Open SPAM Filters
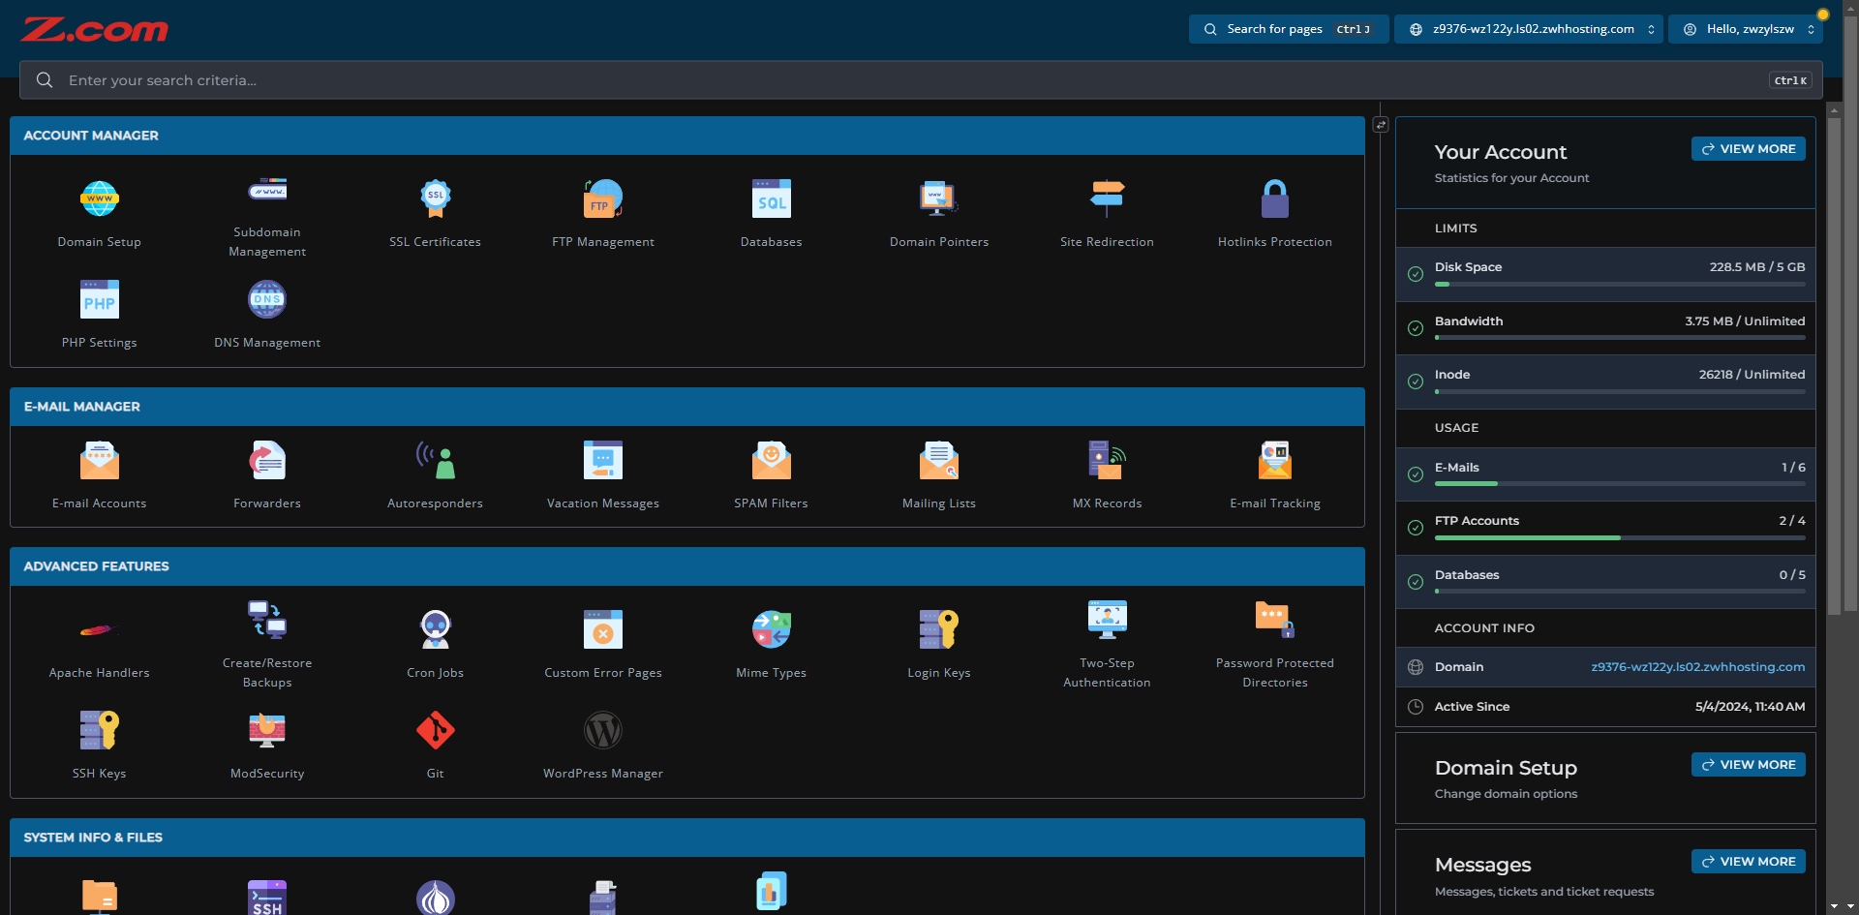The width and height of the screenshot is (1859, 915). pos(772,474)
